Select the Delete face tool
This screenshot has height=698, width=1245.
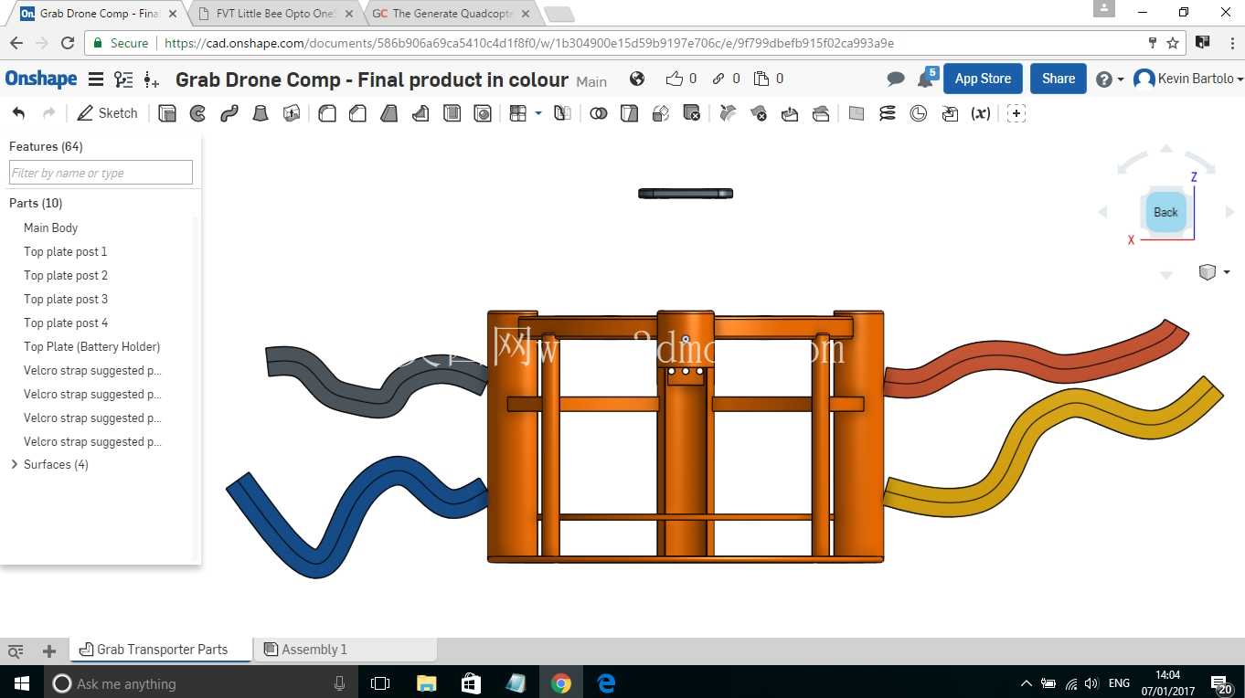pos(759,113)
